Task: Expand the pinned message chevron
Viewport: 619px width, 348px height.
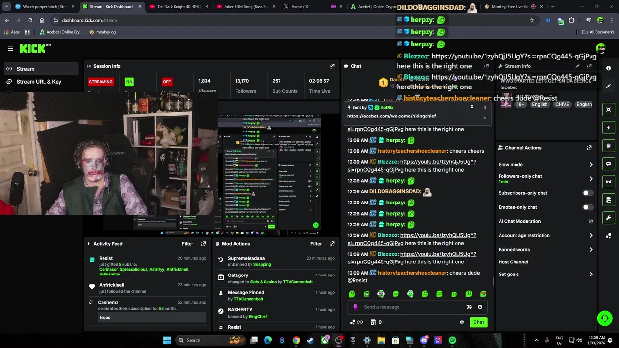Action: [x=485, y=117]
